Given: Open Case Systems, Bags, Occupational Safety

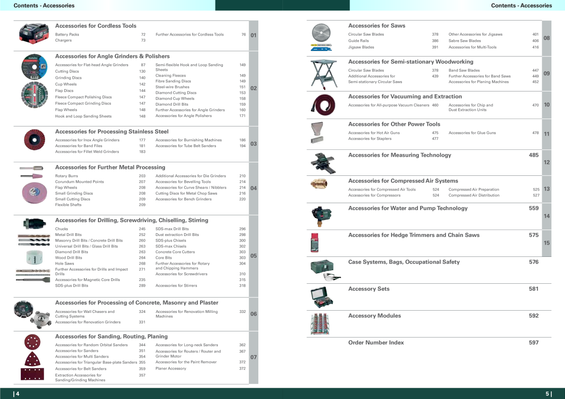Looking at the screenshot, I should [x=404, y=262].
